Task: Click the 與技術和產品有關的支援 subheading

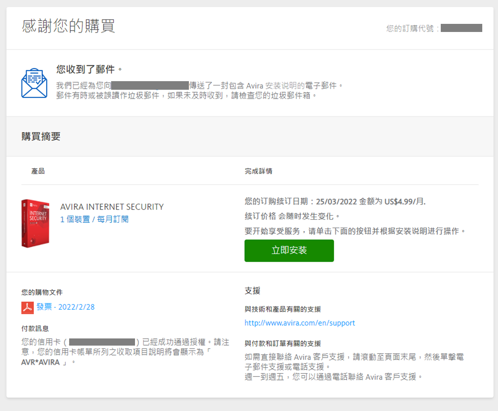Action: coord(283,309)
